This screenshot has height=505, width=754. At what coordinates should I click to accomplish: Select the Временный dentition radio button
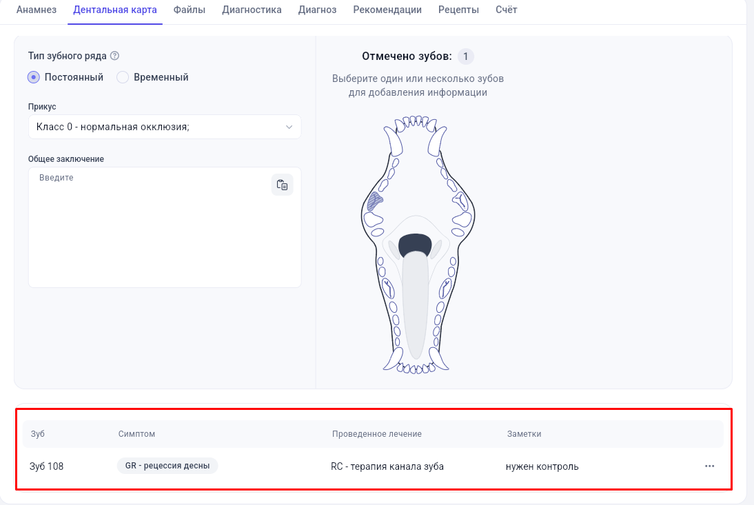point(123,77)
